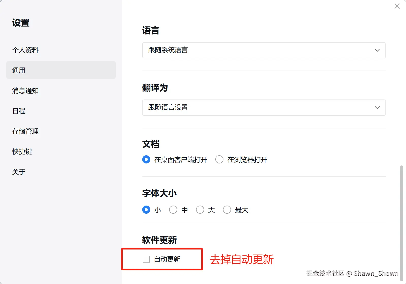Uncheck the 自动更新 checkbox
The height and width of the screenshot is (284, 406).
(146, 259)
